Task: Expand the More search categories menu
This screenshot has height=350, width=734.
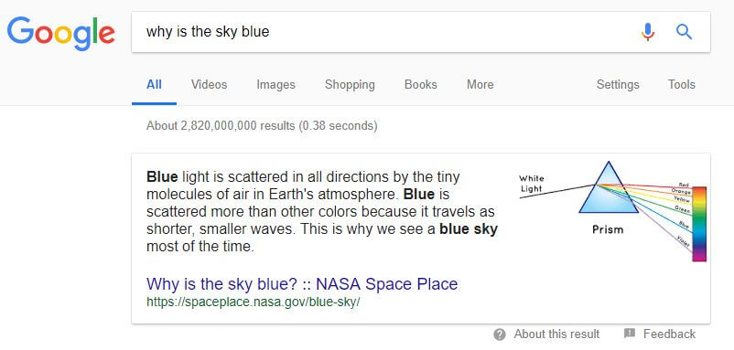Action: coord(480,85)
